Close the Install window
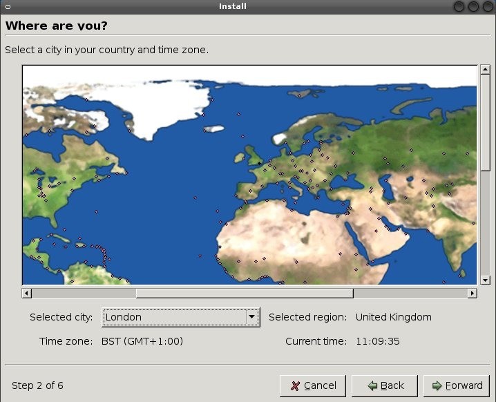Image resolution: width=496 pixels, height=402 pixels. point(488,6)
